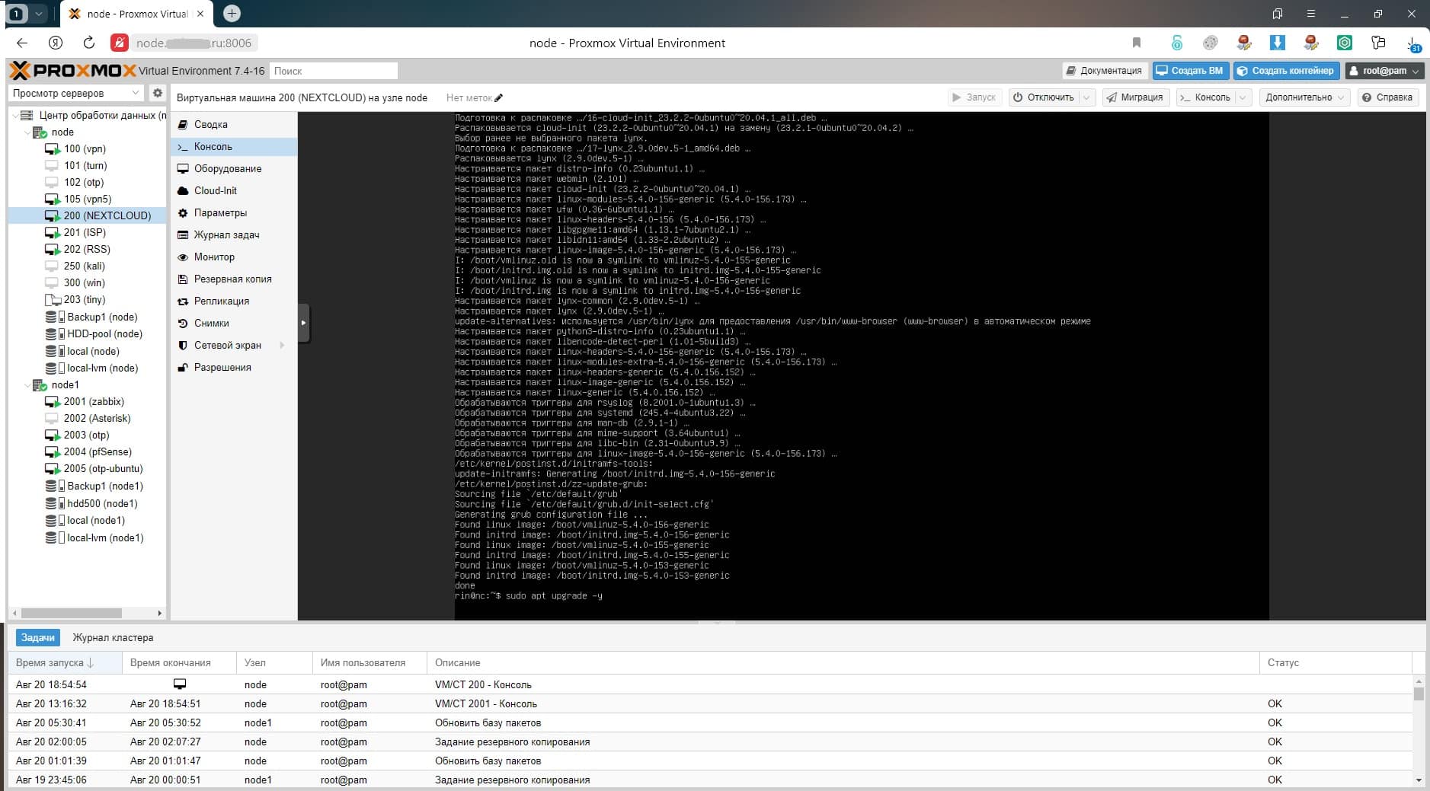Open the Сводка summary section
This screenshot has height=791, width=1430.
click(x=234, y=124)
